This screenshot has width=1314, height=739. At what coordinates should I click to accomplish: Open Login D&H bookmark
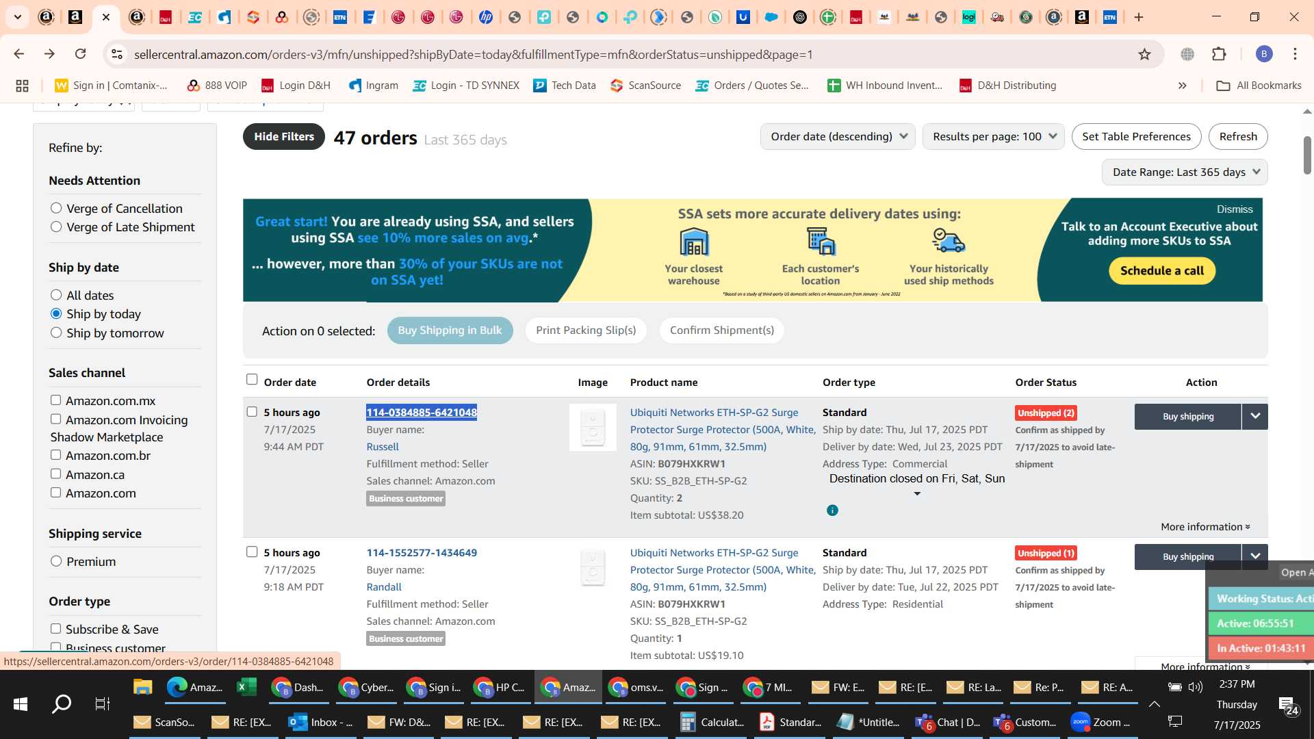[296, 86]
